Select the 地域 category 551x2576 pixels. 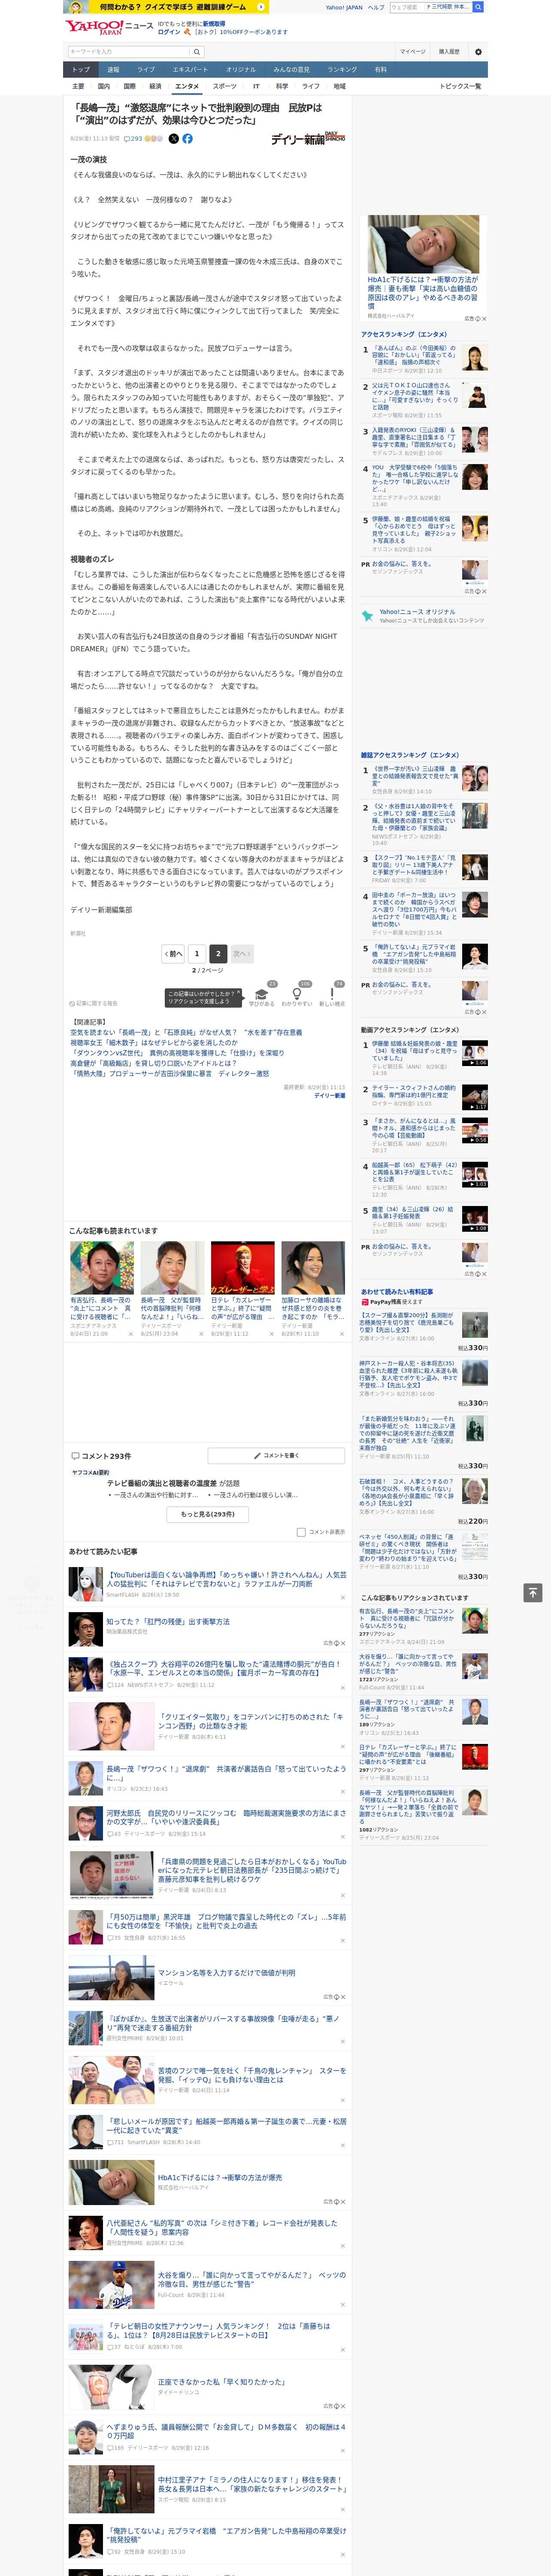340,86
